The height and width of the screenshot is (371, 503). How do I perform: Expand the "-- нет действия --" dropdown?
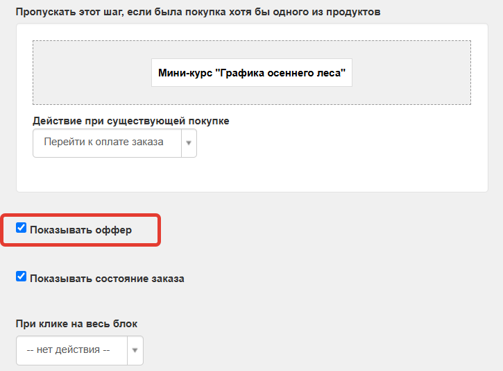pyautogui.click(x=80, y=350)
